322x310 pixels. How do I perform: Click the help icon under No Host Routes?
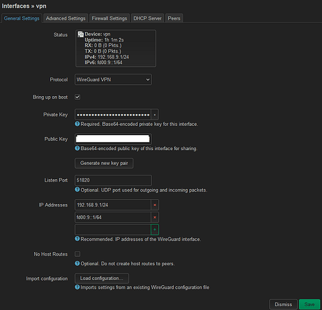[77, 263]
